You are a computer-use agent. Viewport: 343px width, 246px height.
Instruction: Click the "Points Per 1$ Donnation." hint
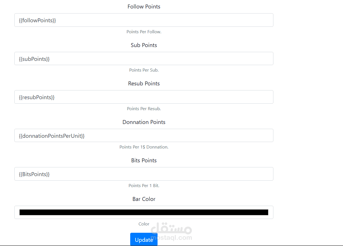tap(144, 147)
